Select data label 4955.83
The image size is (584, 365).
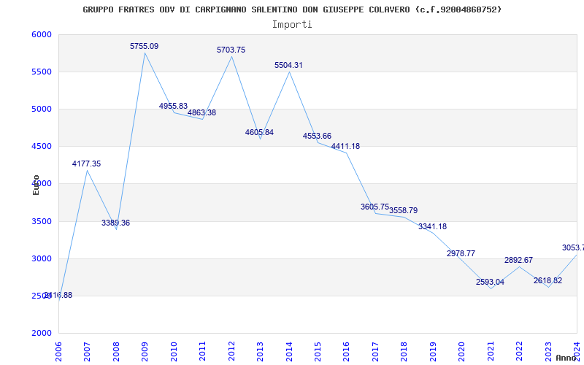pos(173,106)
